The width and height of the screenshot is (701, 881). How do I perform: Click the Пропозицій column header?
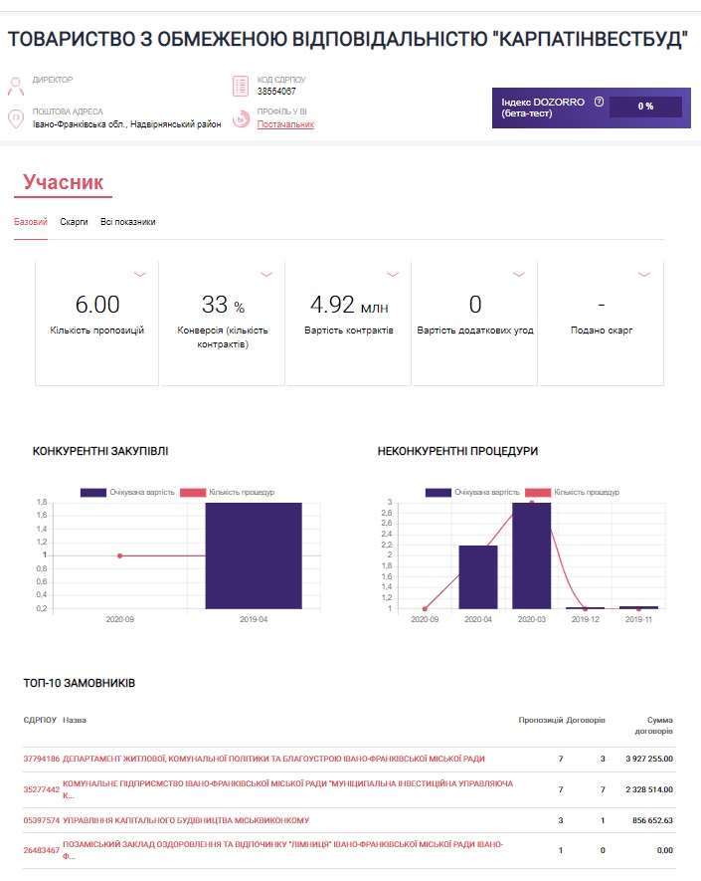click(x=541, y=720)
